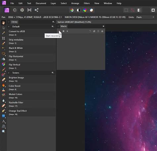The width and height of the screenshot is (157, 151).
Task: Apply Auto Contrast half-circle icon
Action: [78, 10]
